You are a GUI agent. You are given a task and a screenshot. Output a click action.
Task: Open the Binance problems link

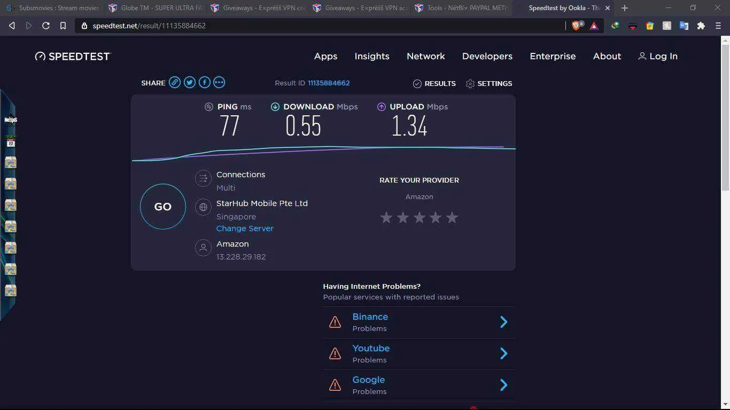tap(370, 317)
